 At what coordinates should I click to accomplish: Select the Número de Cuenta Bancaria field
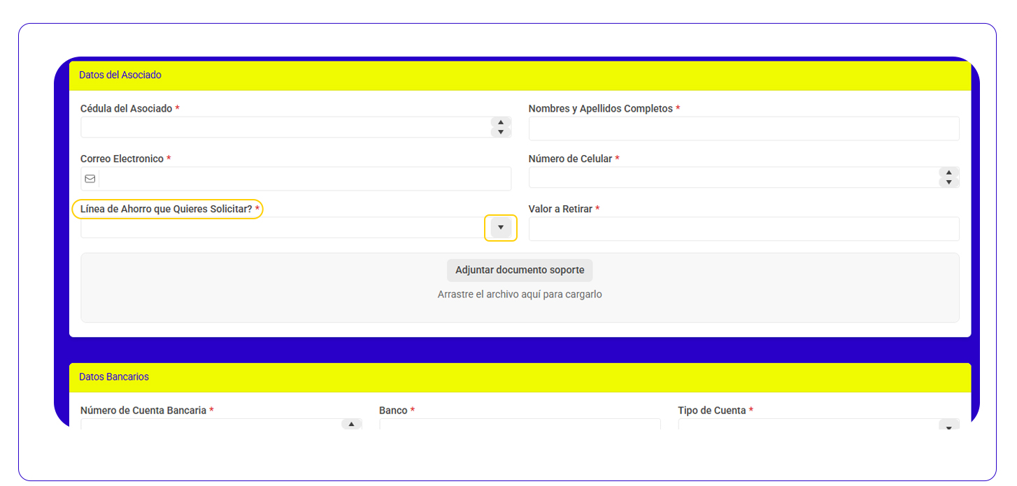pyautogui.click(x=210, y=423)
